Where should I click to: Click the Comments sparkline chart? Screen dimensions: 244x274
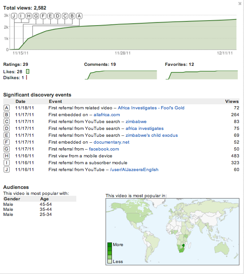click(x=121, y=75)
